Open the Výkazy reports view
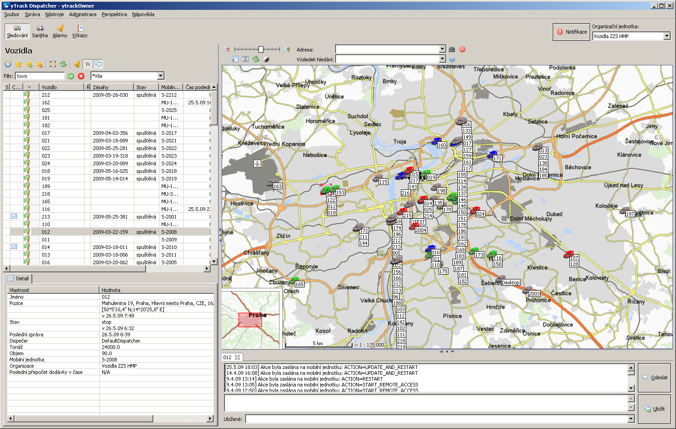 click(80, 31)
